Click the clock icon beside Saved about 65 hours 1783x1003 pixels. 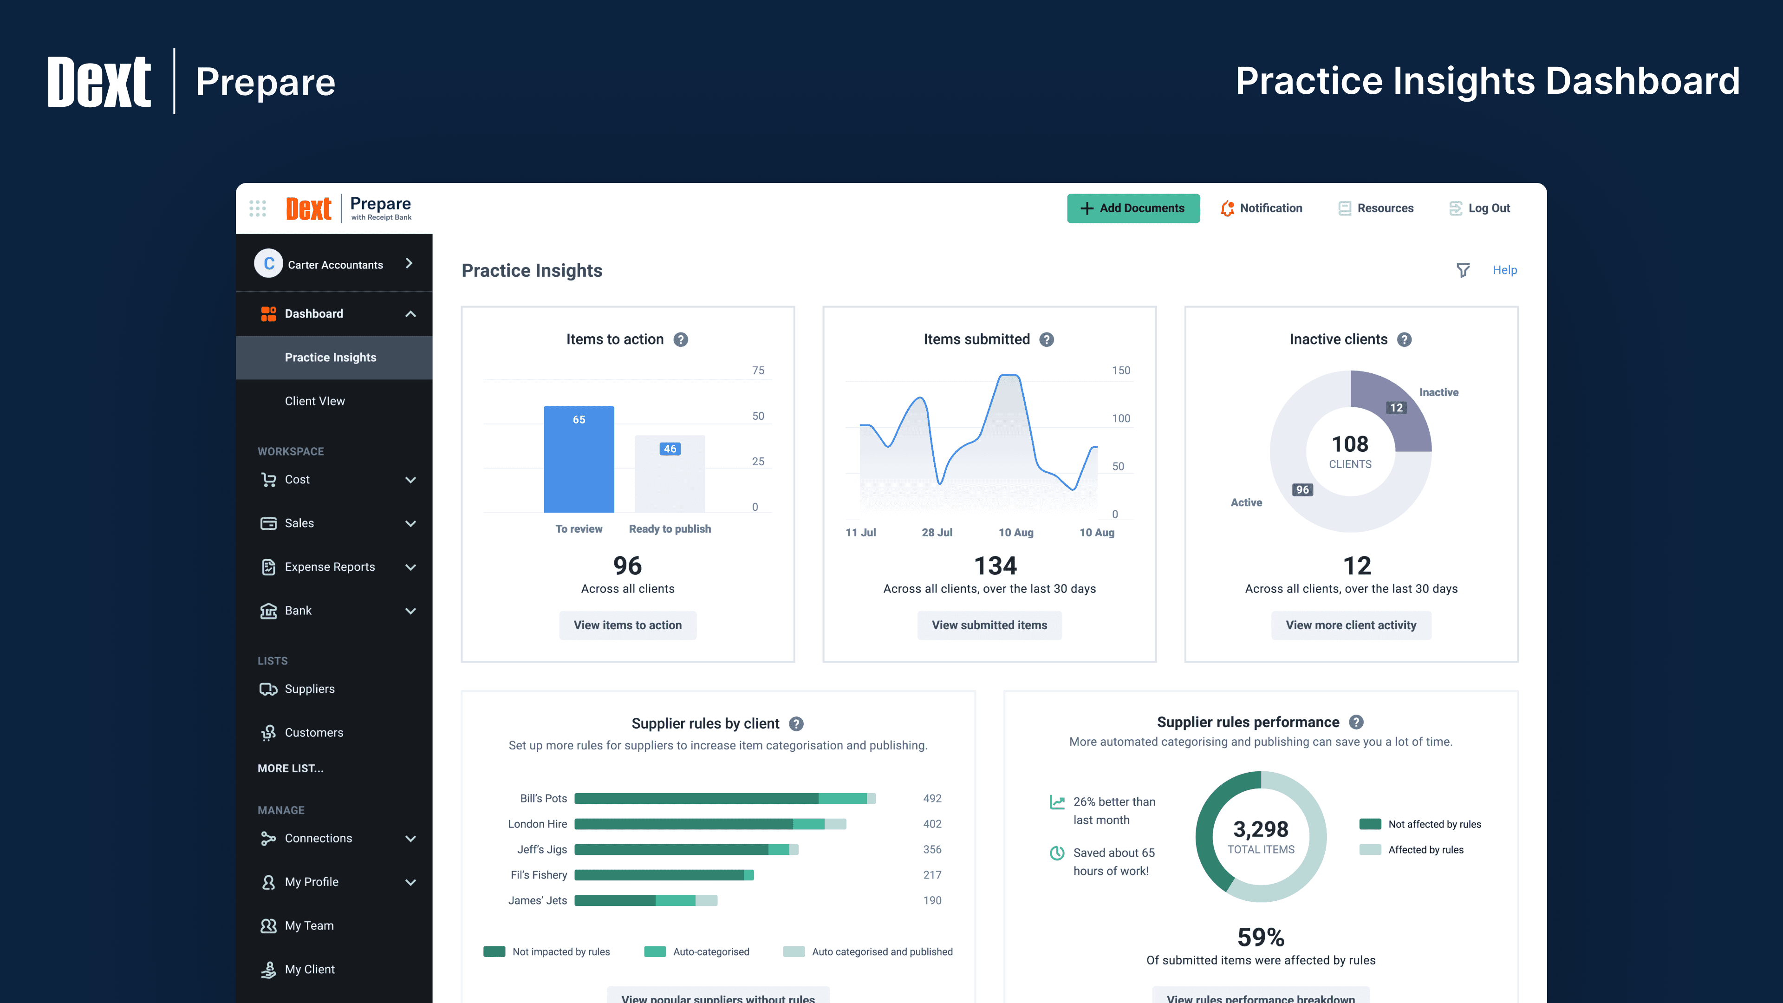tap(1057, 853)
